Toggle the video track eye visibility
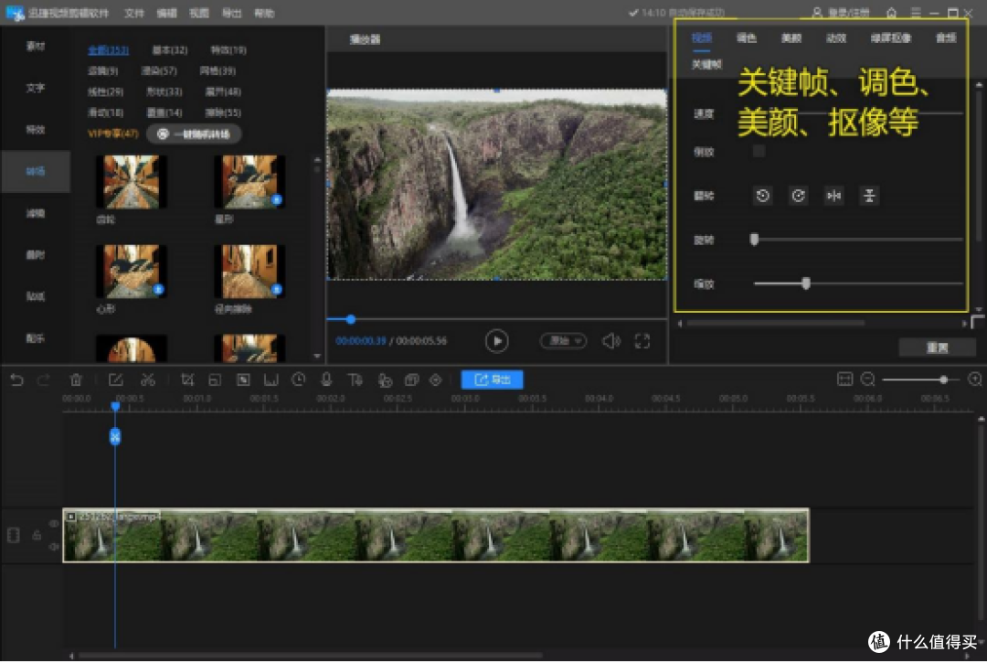The width and height of the screenshot is (987, 663). point(54,523)
